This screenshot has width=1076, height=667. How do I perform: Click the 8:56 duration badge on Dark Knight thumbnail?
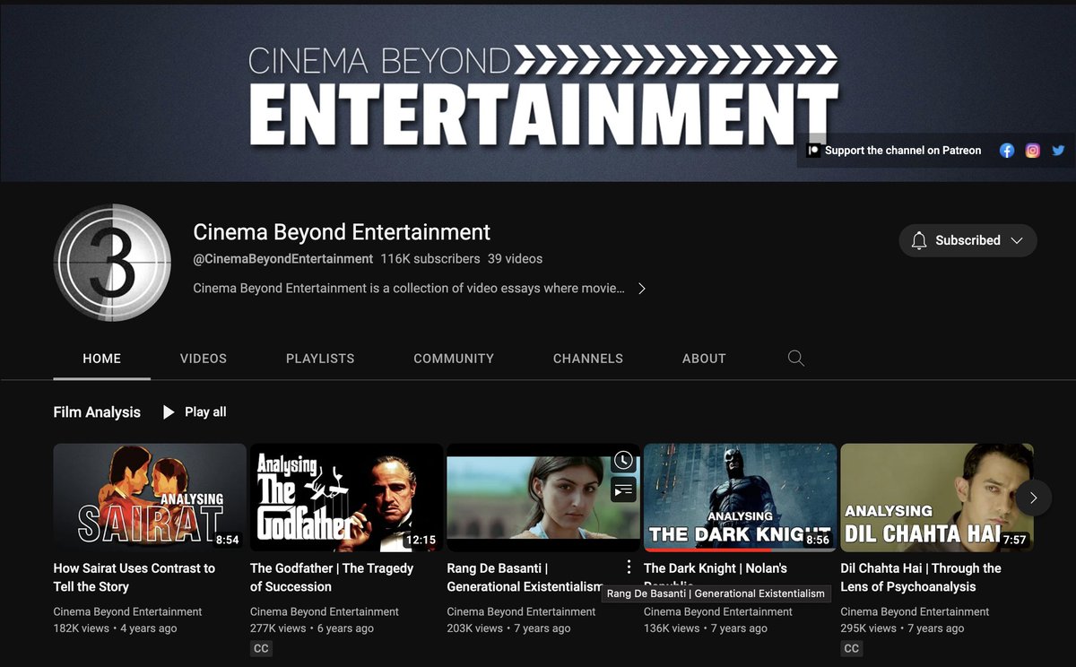tap(818, 540)
